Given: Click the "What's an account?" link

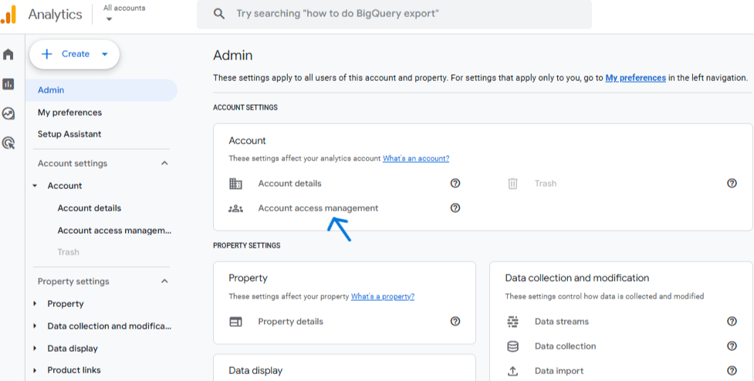Looking at the screenshot, I should coord(416,158).
